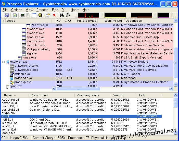Select kernel32.dll in the DLL list
This screenshot has height=141, width=179.
81,130
